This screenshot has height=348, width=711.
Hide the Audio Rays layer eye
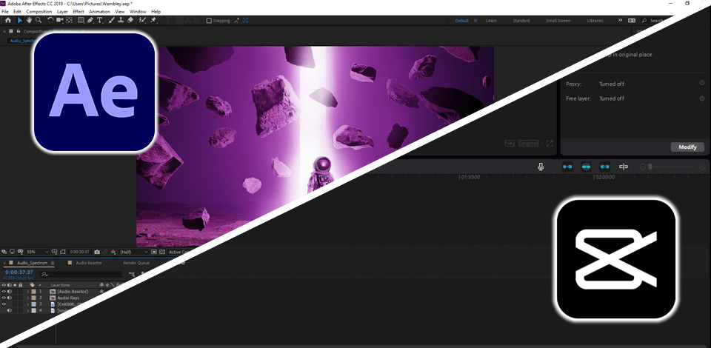tap(4, 298)
